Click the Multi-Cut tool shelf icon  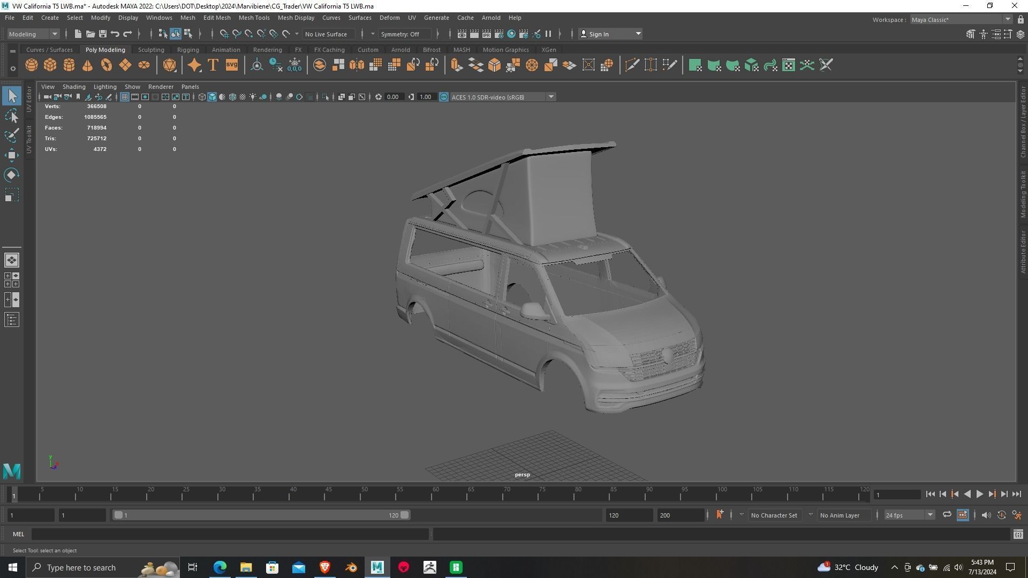coord(632,65)
